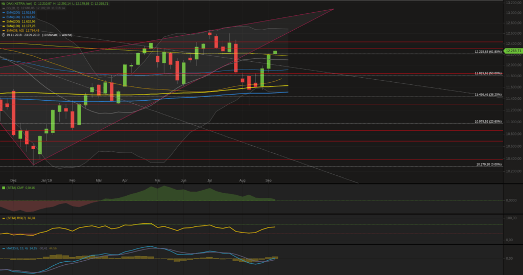The width and height of the screenshot is (523, 275).
Task: Click the 0.00% Fibonacci label 10.279,20
Action: pos(489,165)
